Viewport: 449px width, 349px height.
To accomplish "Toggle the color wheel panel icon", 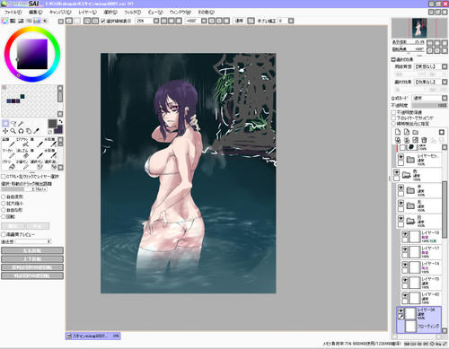I will pyautogui.click(x=4, y=21).
